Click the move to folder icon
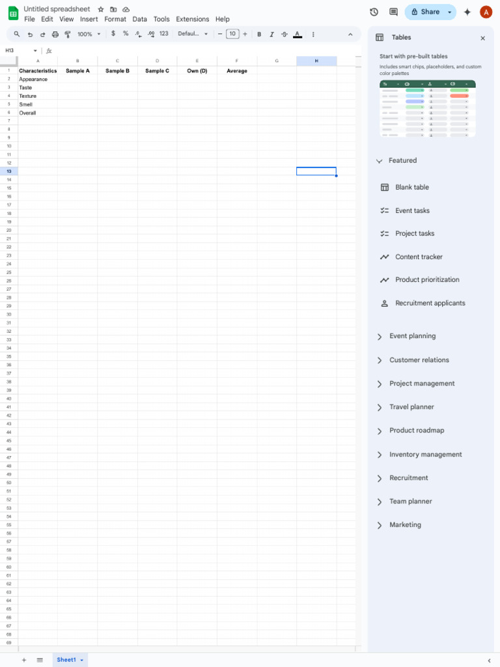This screenshot has width=500, height=667. pos(113,9)
